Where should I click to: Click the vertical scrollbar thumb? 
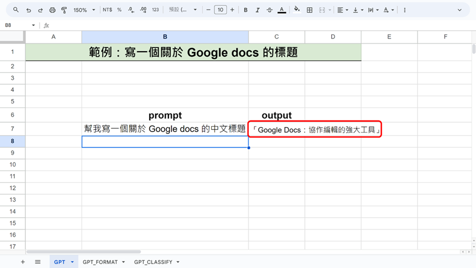pyautogui.click(x=474, y=49)
